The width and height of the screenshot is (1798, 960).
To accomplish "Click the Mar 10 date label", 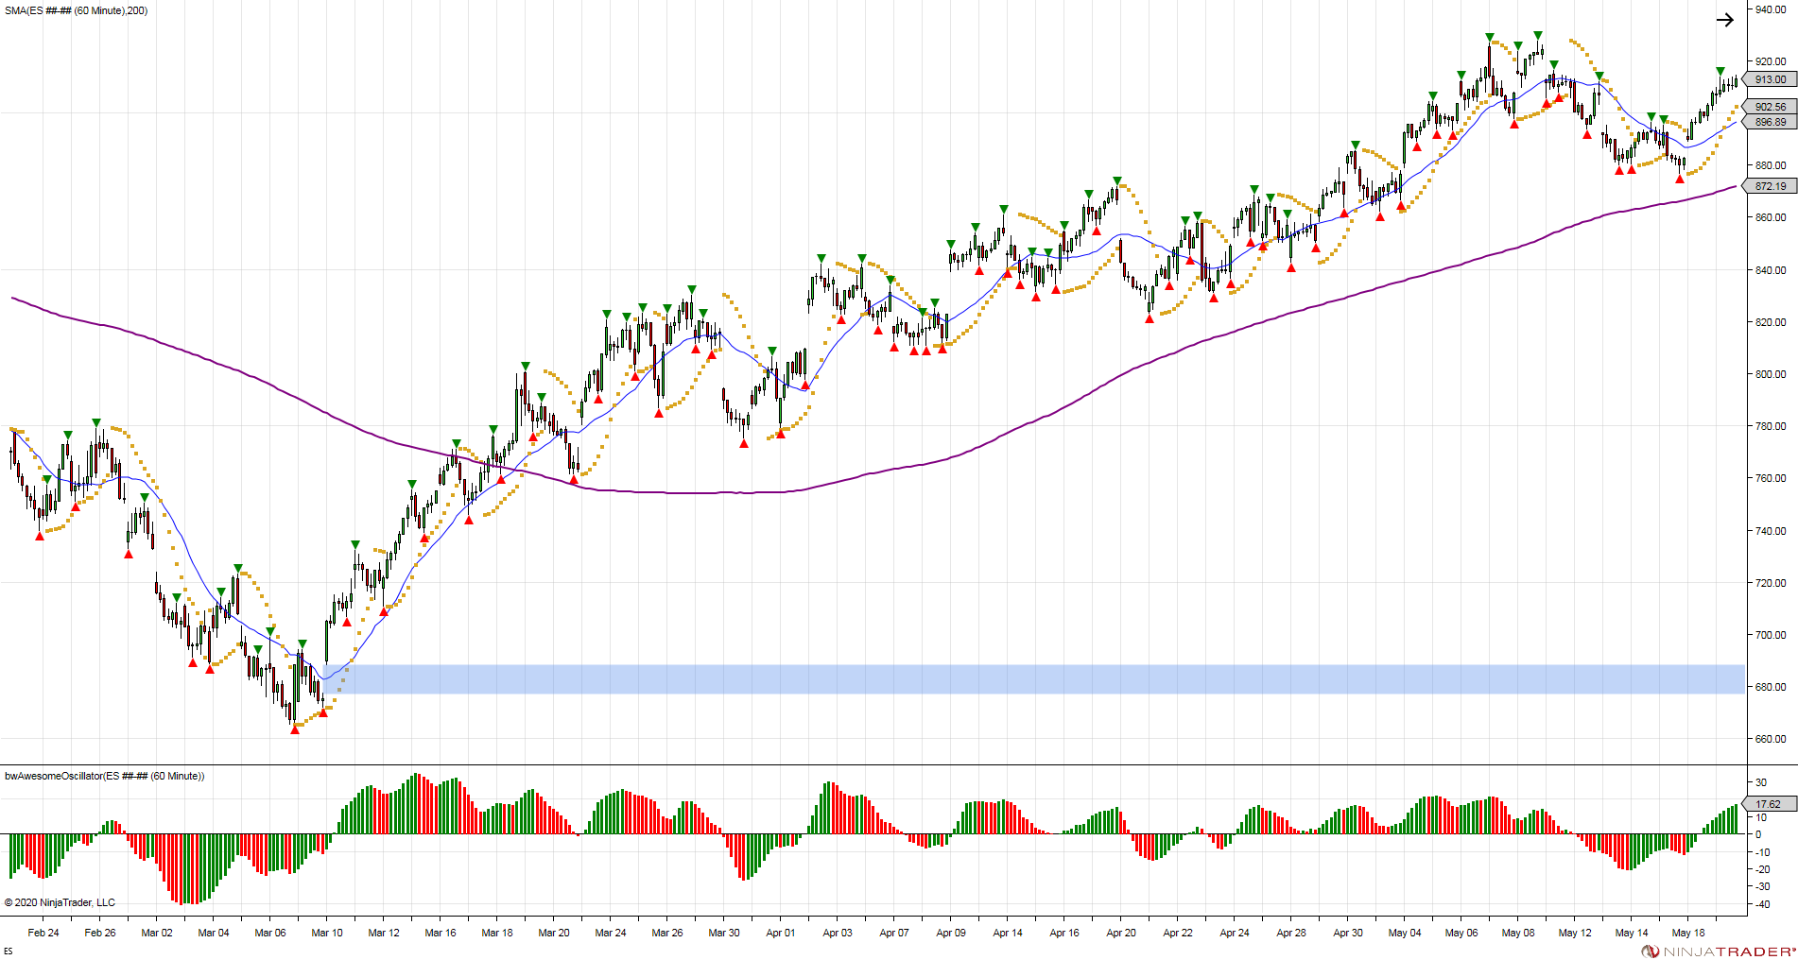I will [x=327, y=933].
